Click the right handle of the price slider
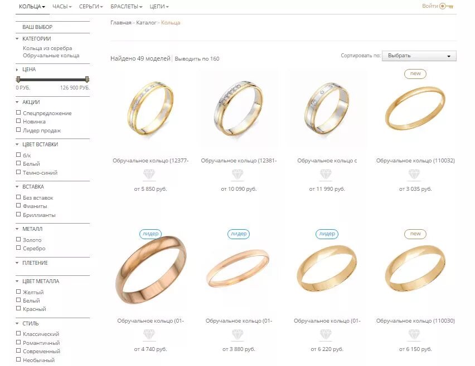475x366 pixels. click(x=87, y=80)
